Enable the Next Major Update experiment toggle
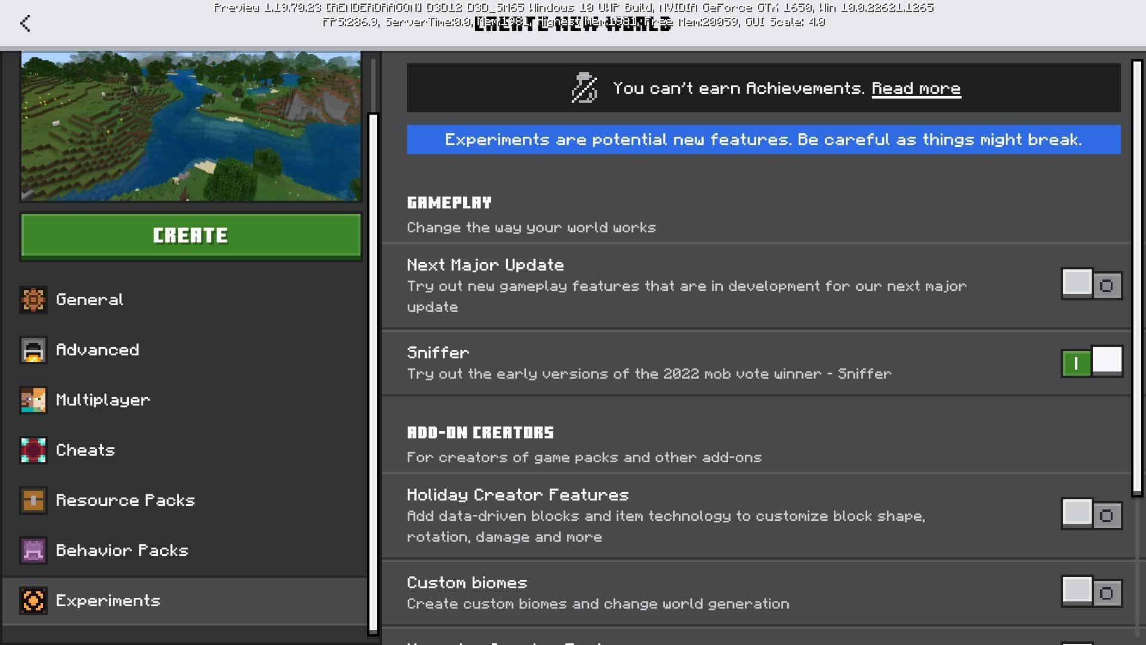Viewport: 1146px width, 645px height. click(1092, 285)
